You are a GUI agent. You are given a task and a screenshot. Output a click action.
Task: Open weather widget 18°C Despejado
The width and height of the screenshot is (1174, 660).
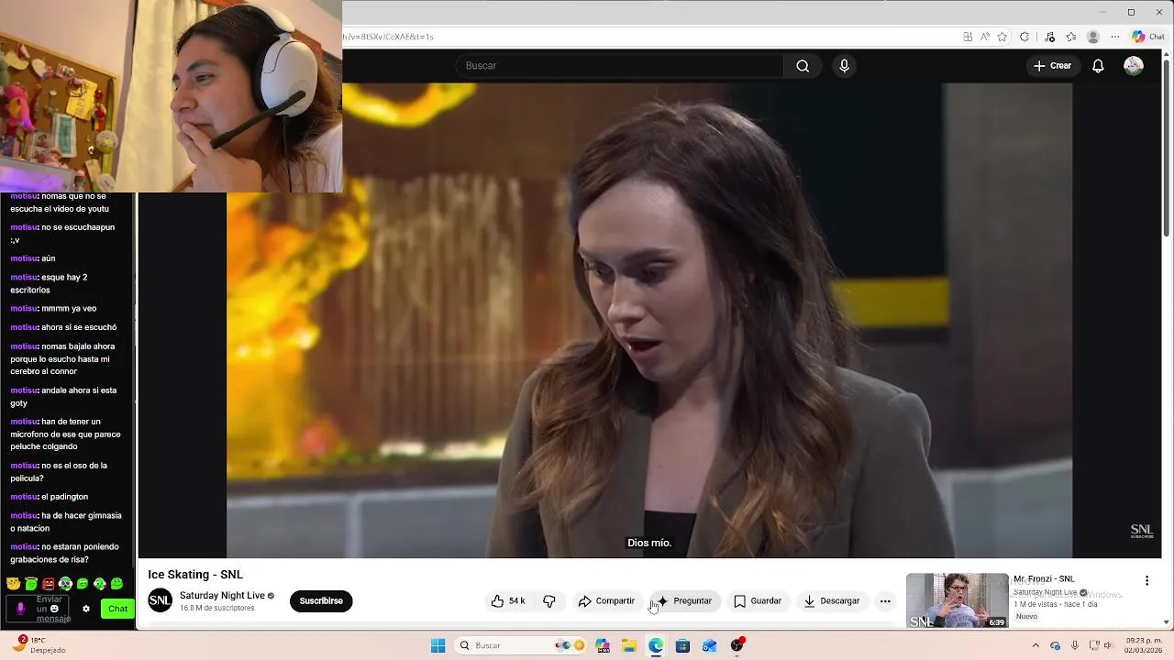coord(39,645)
